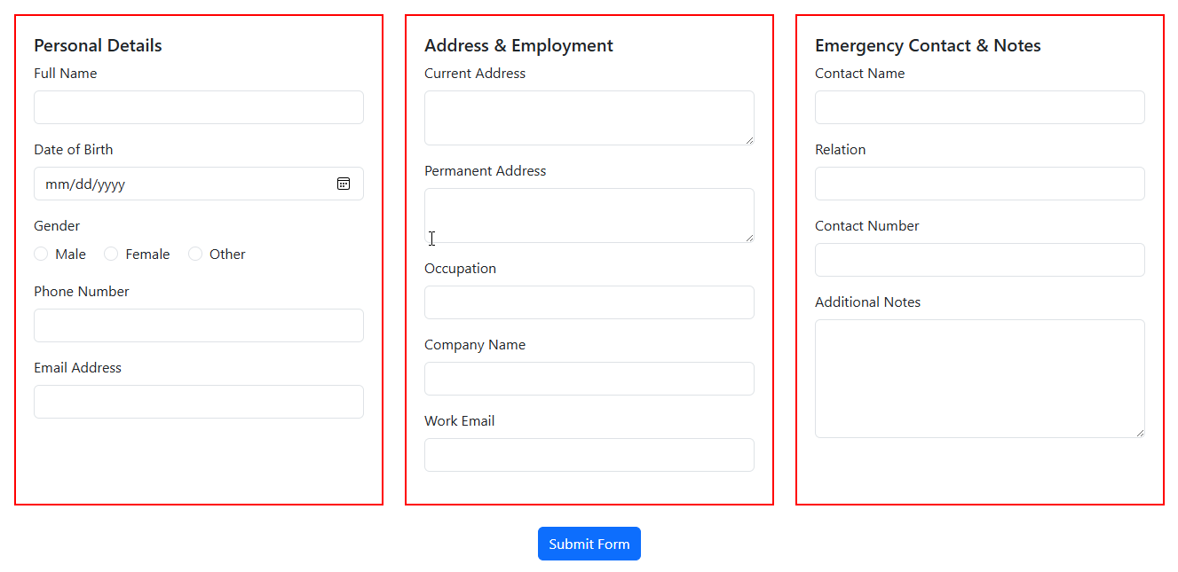Viewport: 1178px width, 572px height.
Task: Select the Phone Number text box
Action: [x=199, y=325]
